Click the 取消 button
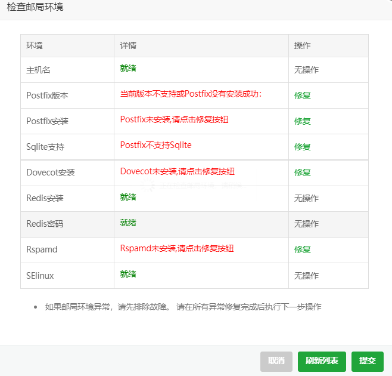Viewport: 392px width, 376px height. tap(276, 361)
